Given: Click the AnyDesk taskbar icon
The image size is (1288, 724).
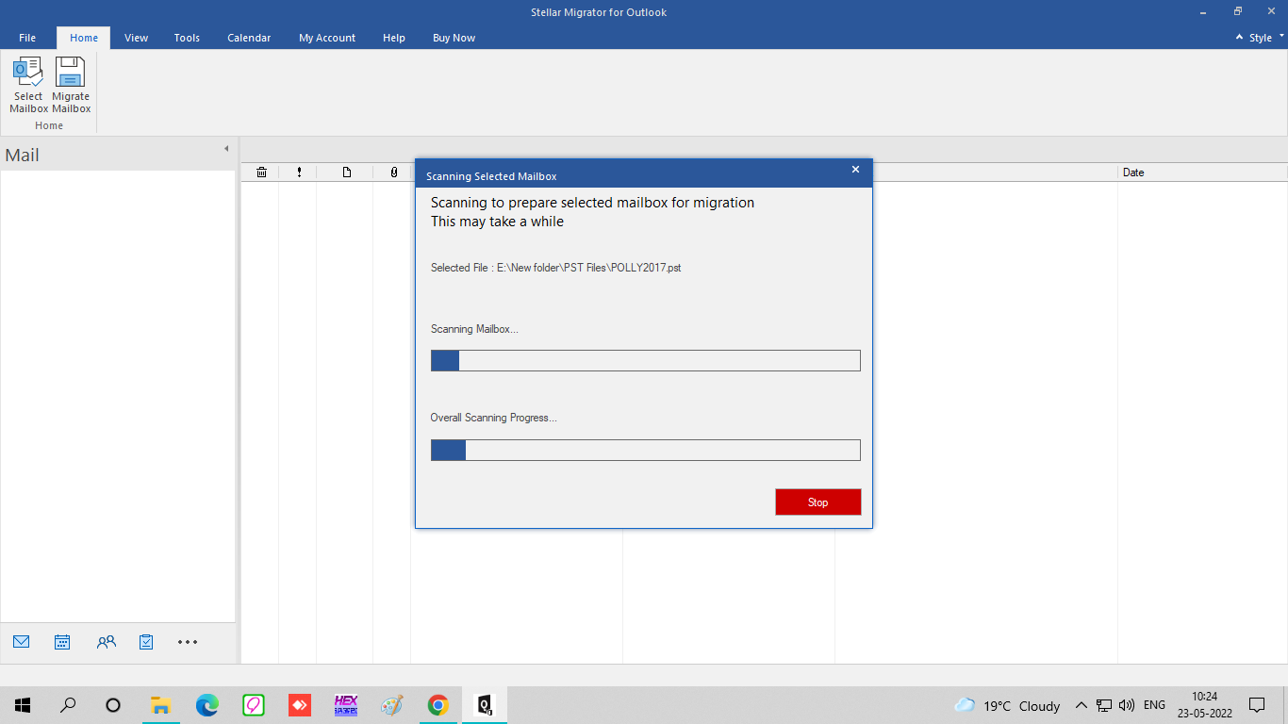Looking at the screenshot, I should coord(299,705).
